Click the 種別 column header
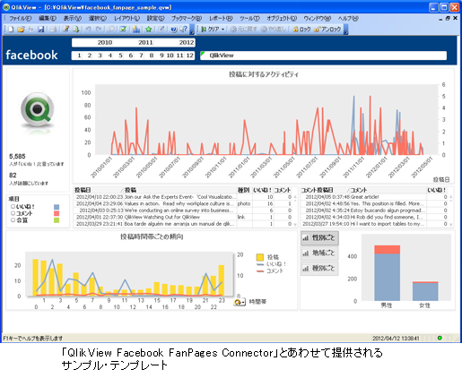462x378 pixels. pos(244,190)
